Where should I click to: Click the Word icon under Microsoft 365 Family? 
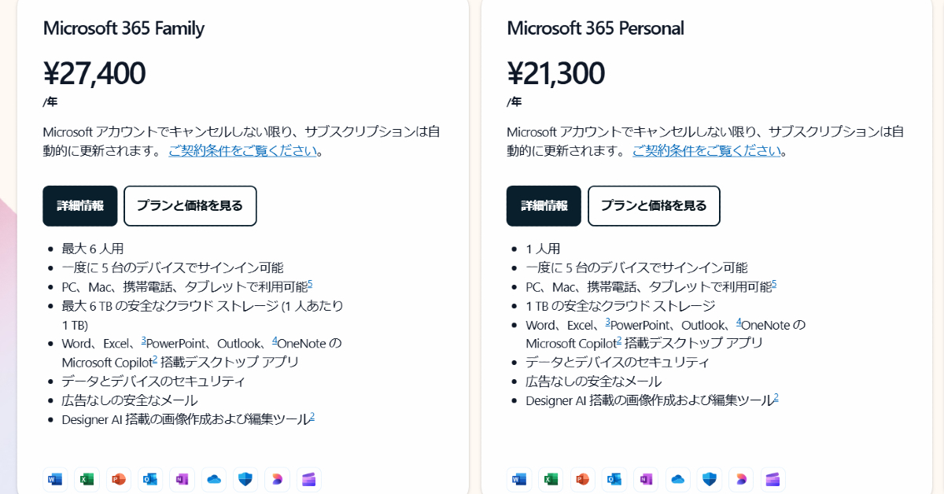55,479
